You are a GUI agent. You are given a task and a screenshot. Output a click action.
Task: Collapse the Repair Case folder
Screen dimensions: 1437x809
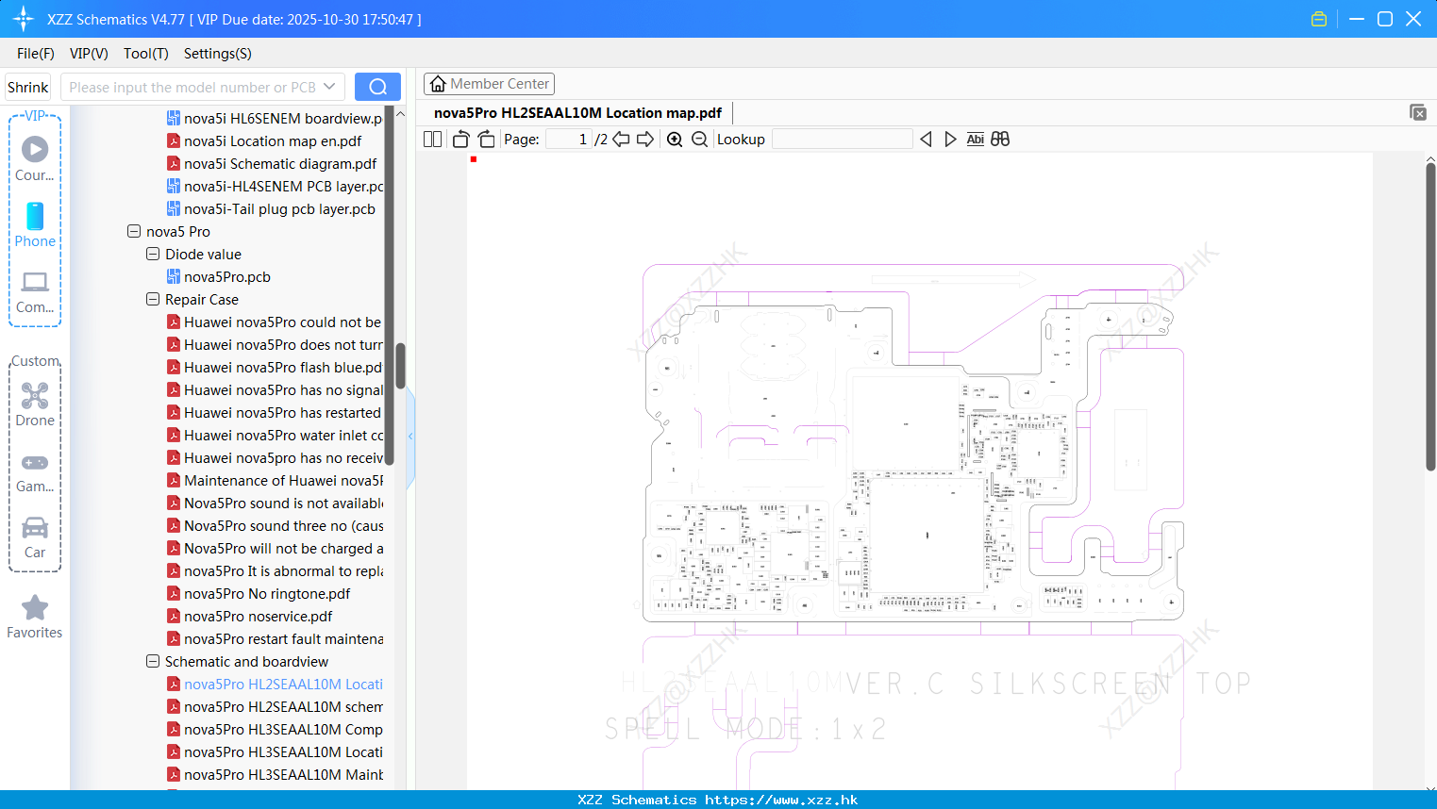(x=153, y=299)
